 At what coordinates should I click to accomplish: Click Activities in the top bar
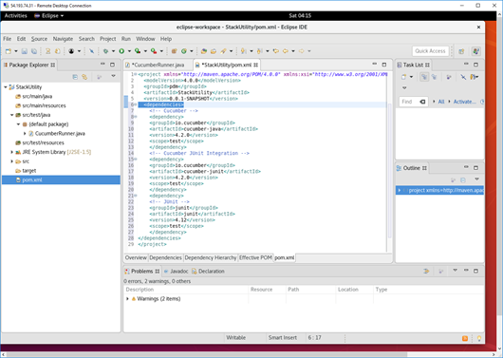(x=16, y=16)
